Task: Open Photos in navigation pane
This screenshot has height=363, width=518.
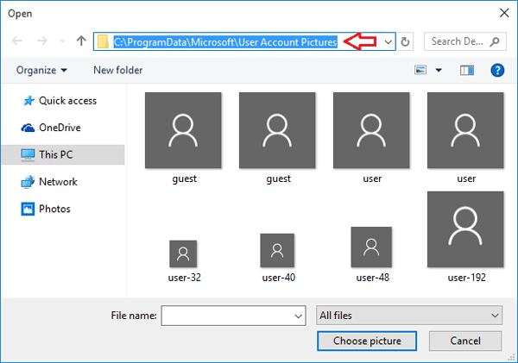Action: tap(54, 209)
